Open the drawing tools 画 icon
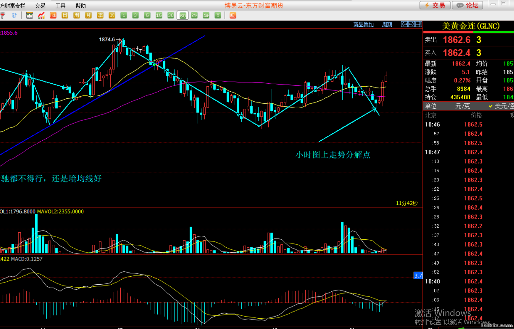The image size is (514, 329). (x=233, y=15)
